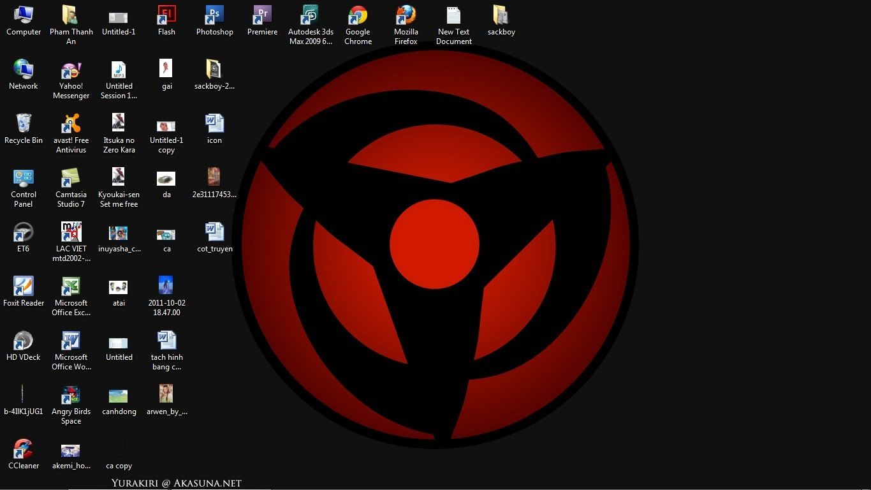Select the New Text Document file
This screenshot has height=490, width=871.
tap(453, 25)
